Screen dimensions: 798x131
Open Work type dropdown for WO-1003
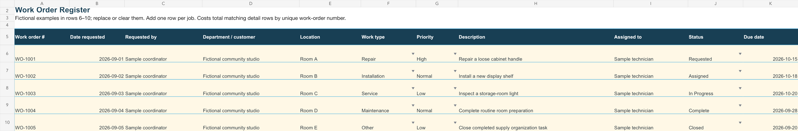click(413, 88)
